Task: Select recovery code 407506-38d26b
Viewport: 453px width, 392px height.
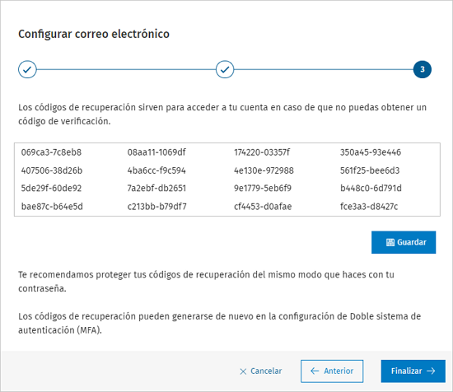Action: 52,170
